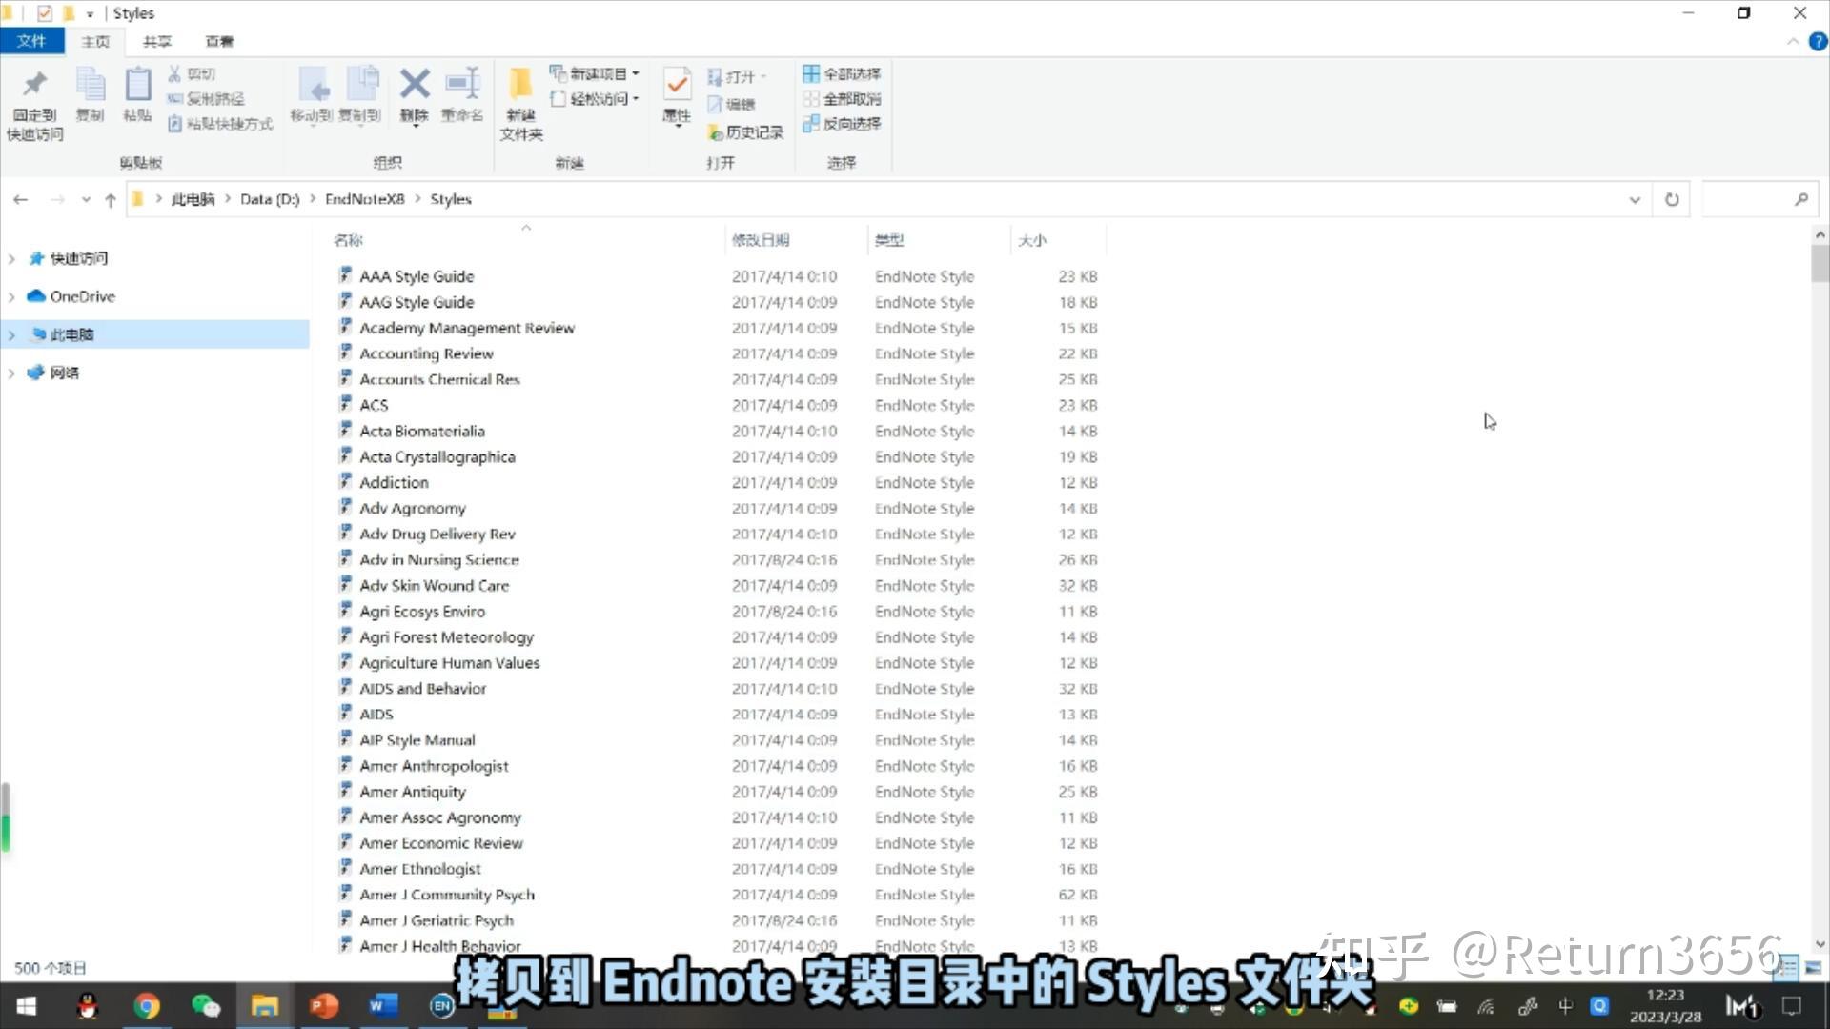Viewport: 1830px width, 1029px height.
Task: Collapse the ribbon with the chevron
Action: (1793, 42)
